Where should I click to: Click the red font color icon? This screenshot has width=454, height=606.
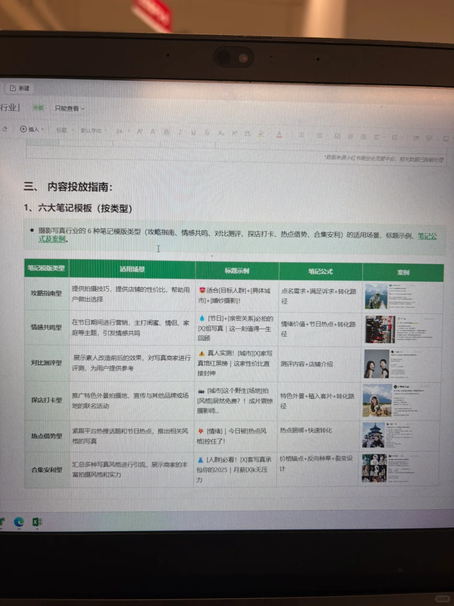click(279, 134)
